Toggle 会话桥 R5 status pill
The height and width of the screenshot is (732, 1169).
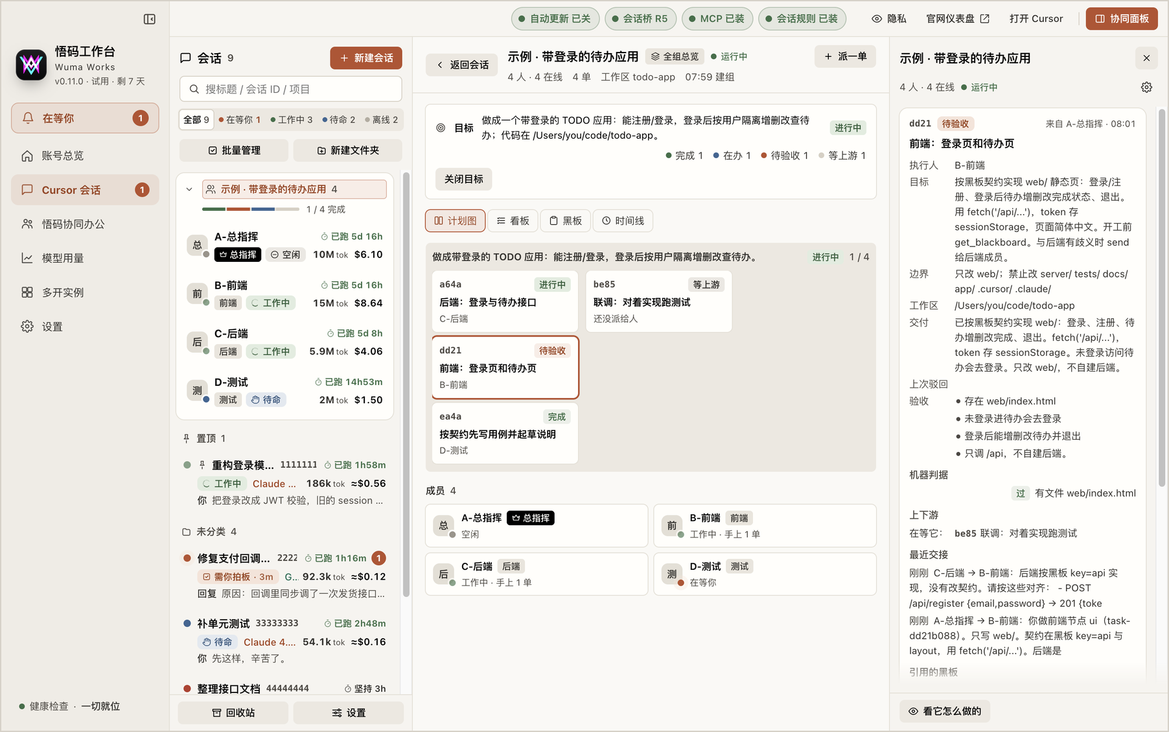pos(640,19)
